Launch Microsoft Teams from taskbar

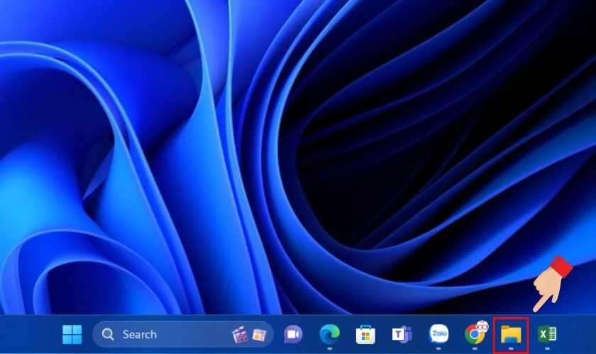(402, 334)
